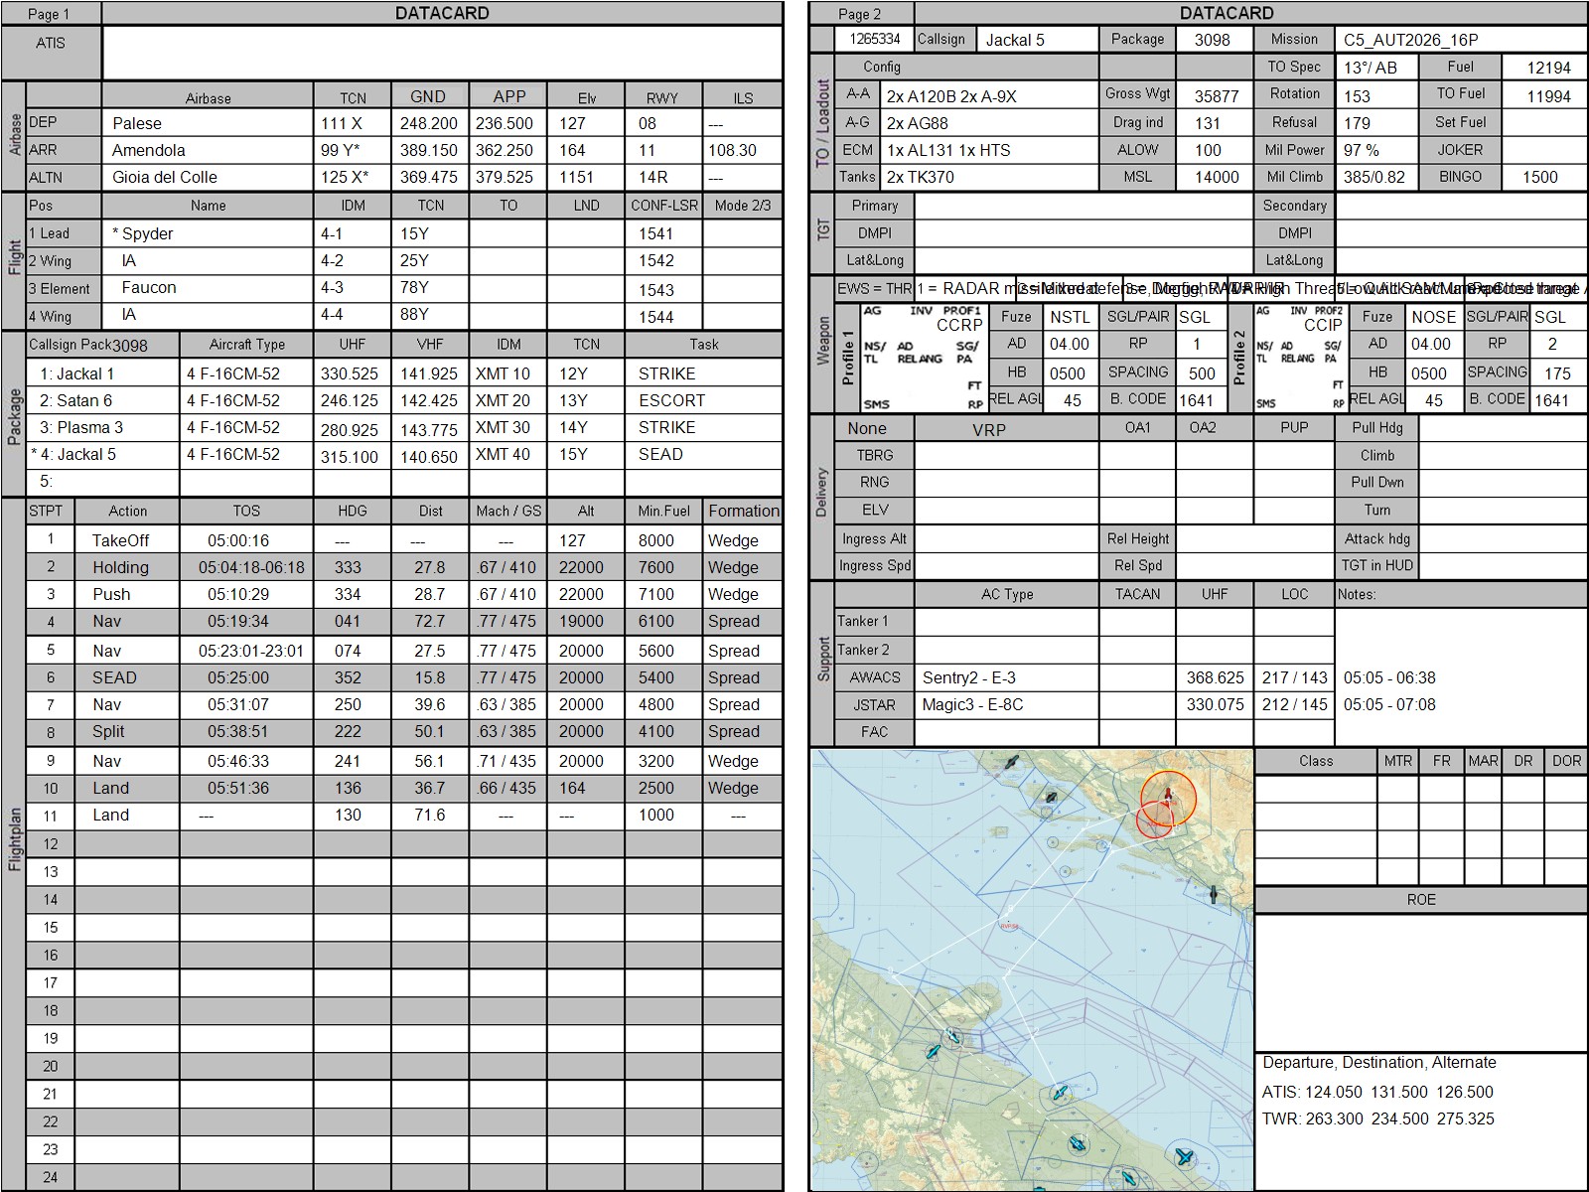Click the empty ATIS field on Page 1

442,54
